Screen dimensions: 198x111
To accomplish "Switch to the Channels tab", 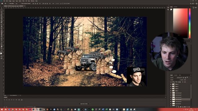I will pos(176,75).
